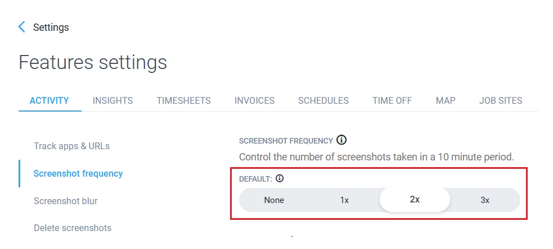The height and width of the screenshot is (249, 553).
Task: Go to the Timesheets tab
Action: tap(183, 101)
